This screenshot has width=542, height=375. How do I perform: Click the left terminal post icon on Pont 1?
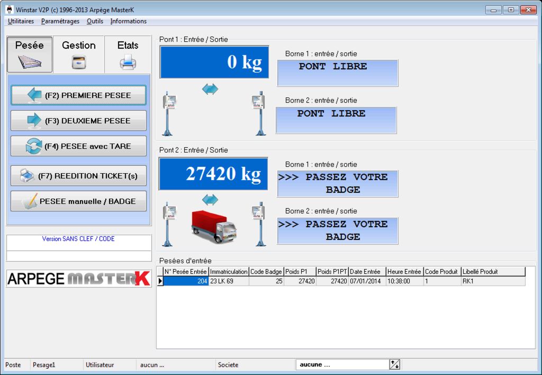tap(169, 113)
